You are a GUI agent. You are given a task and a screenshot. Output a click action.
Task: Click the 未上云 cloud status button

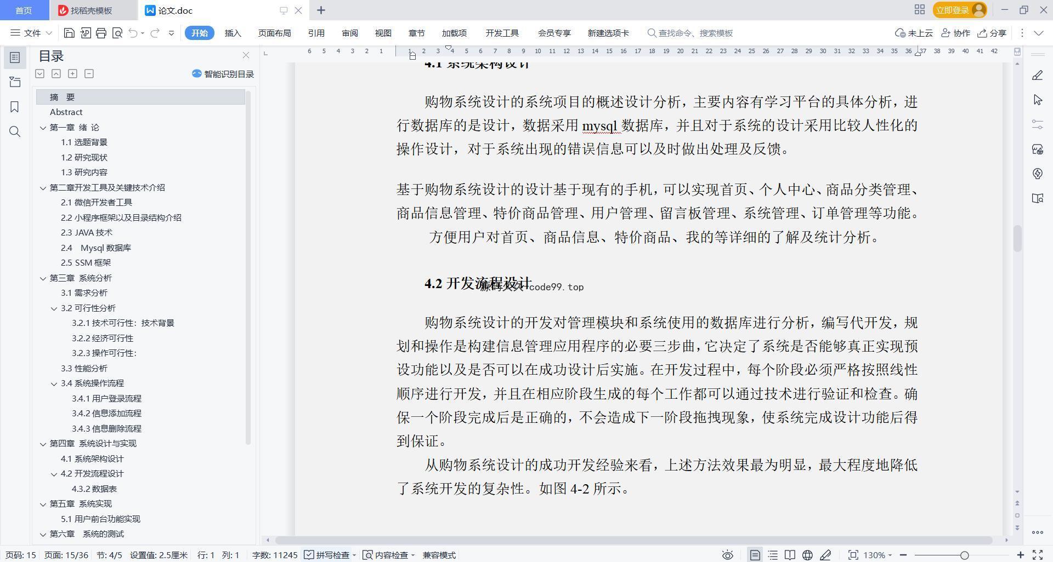[x=914, y=33]
